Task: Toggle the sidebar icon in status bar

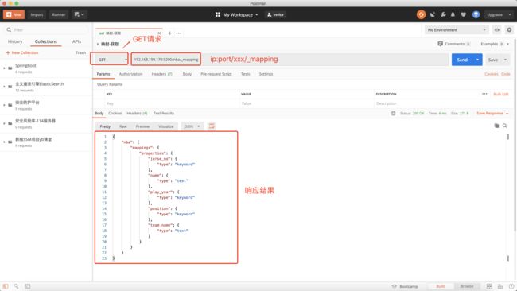Action: (x=6, y=286)
